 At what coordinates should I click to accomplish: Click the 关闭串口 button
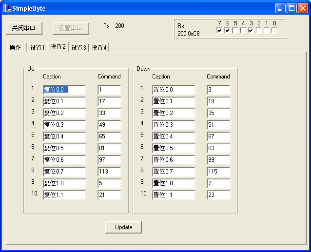tap(24, 28)
